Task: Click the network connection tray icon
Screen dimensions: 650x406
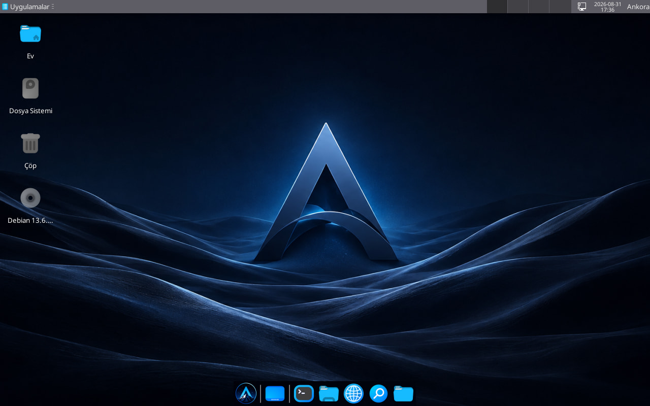Action: (x=582, y=7)
